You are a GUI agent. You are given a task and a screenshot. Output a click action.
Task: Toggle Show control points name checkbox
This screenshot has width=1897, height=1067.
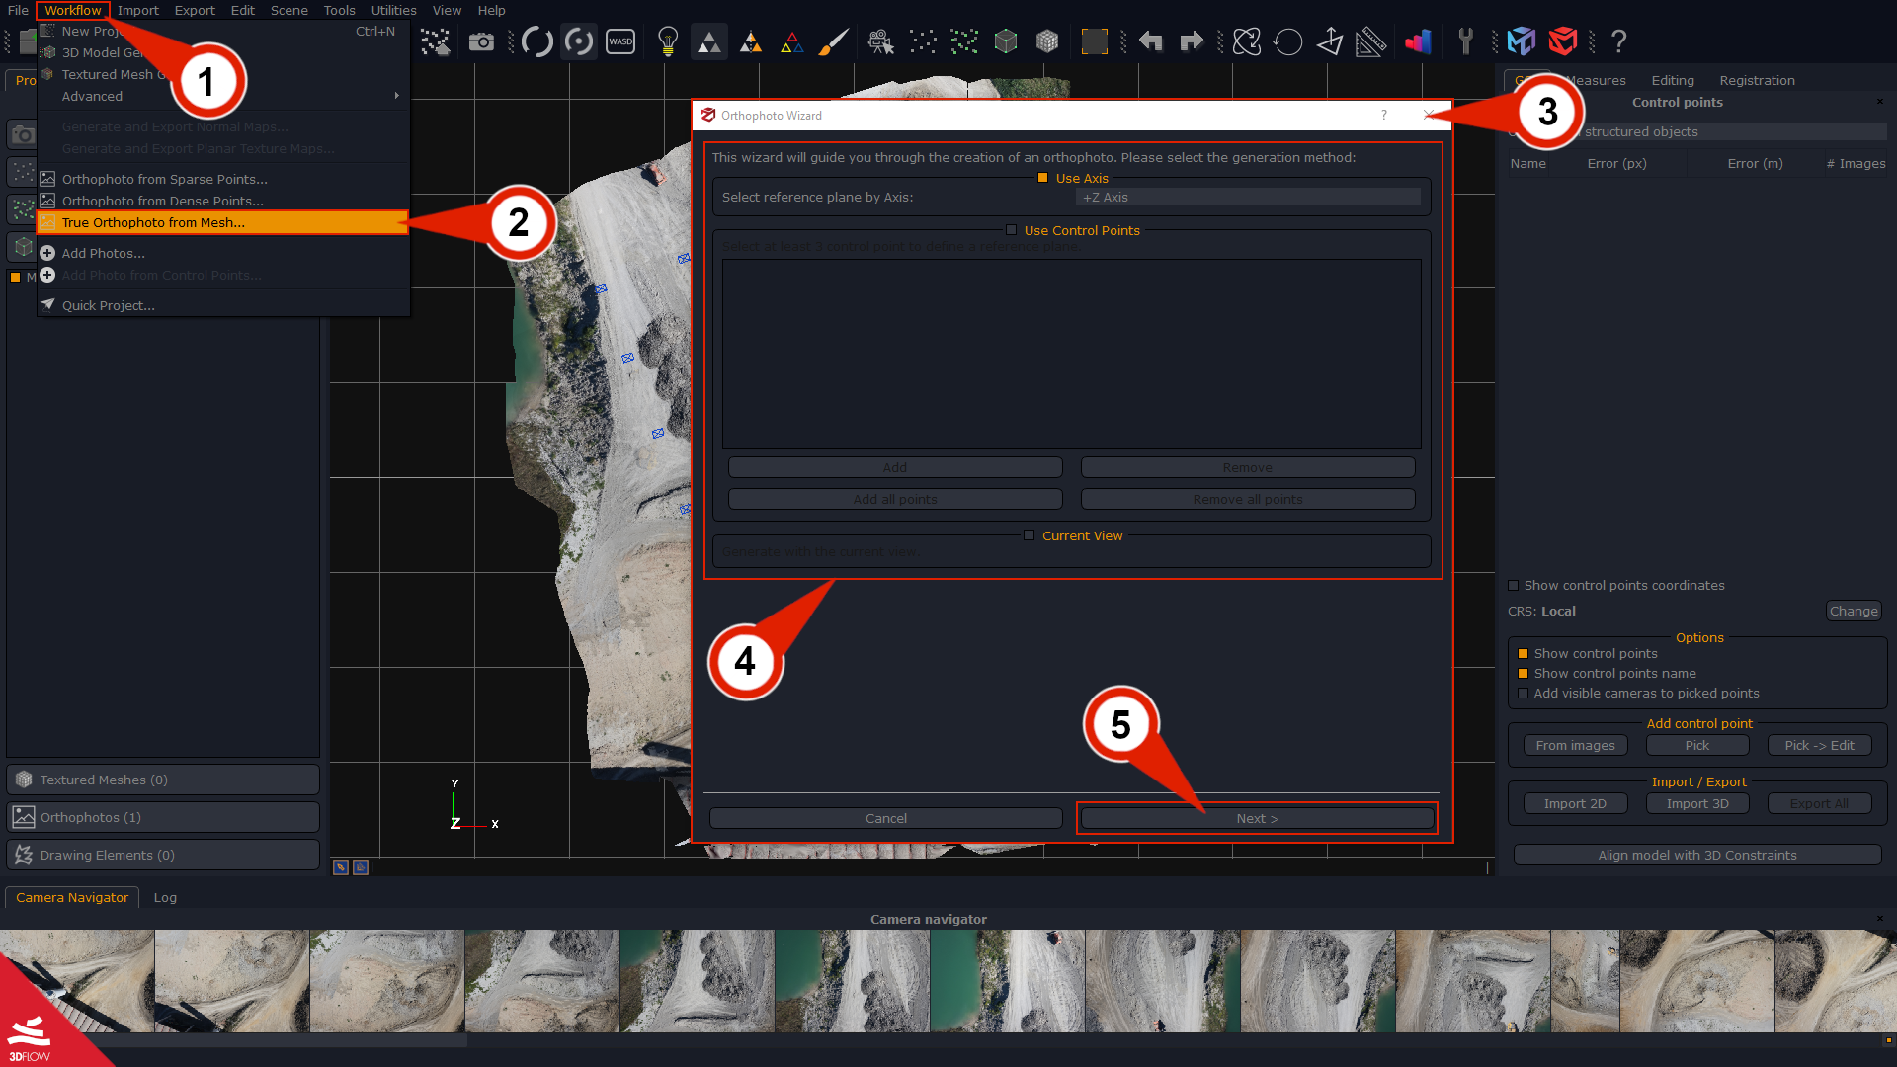[1523, 674]
